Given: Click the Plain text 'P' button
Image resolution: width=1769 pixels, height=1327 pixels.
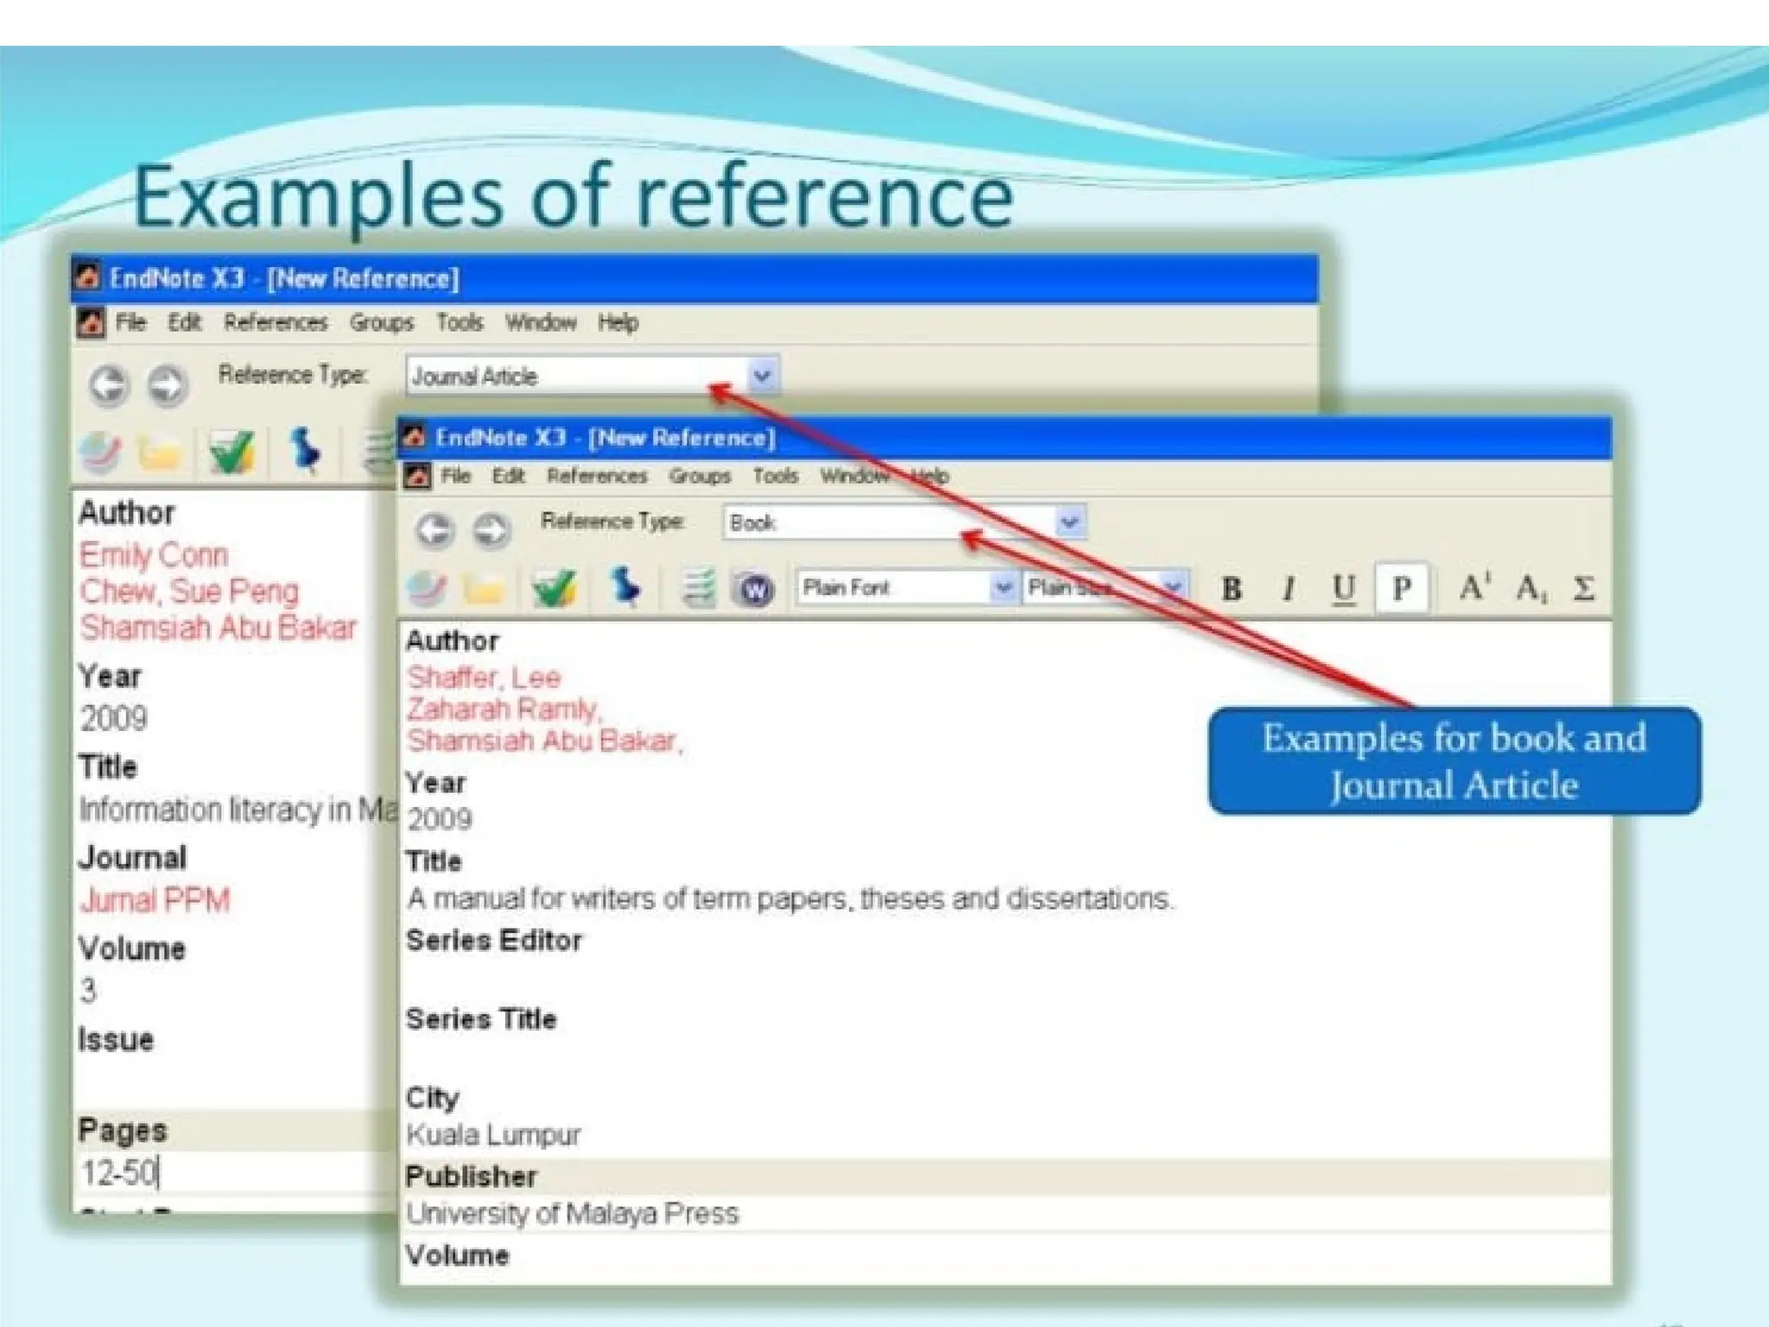Looking at the screenshot, I should point(1401,588).
